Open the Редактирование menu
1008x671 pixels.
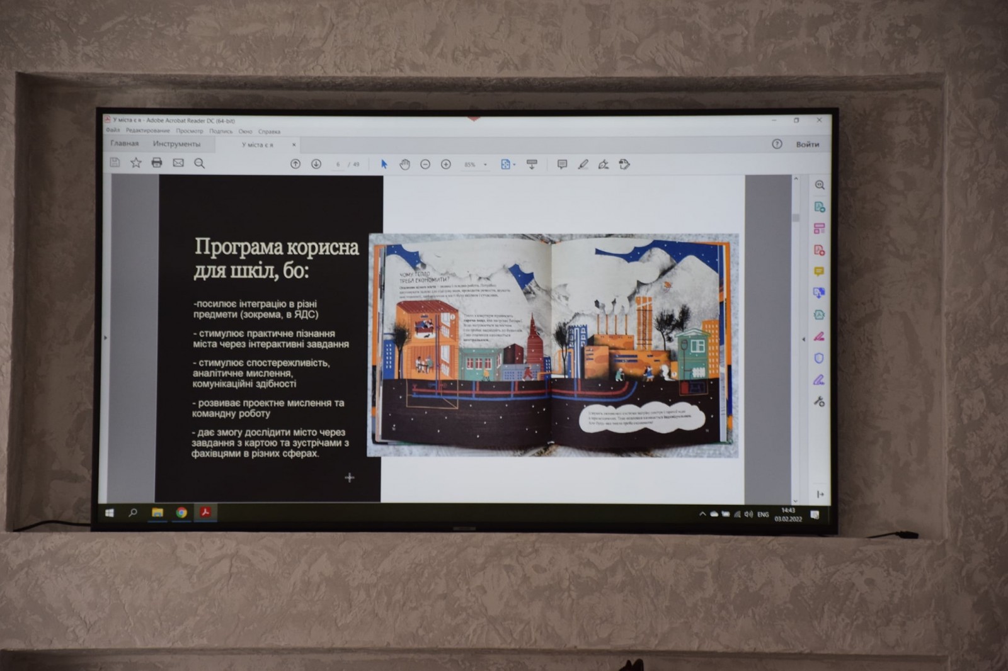pyautogui.click(x=148, y=131)
